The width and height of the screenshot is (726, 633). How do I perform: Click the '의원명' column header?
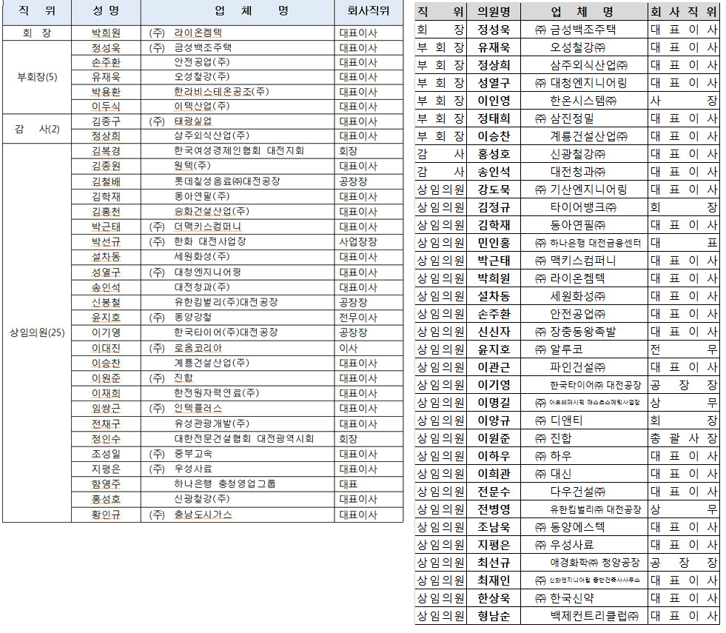tap(494, 12)
